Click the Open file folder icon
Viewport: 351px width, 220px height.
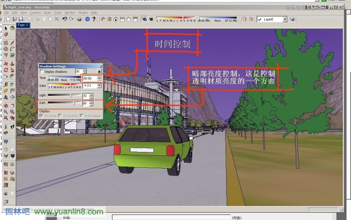coord(15,19)
